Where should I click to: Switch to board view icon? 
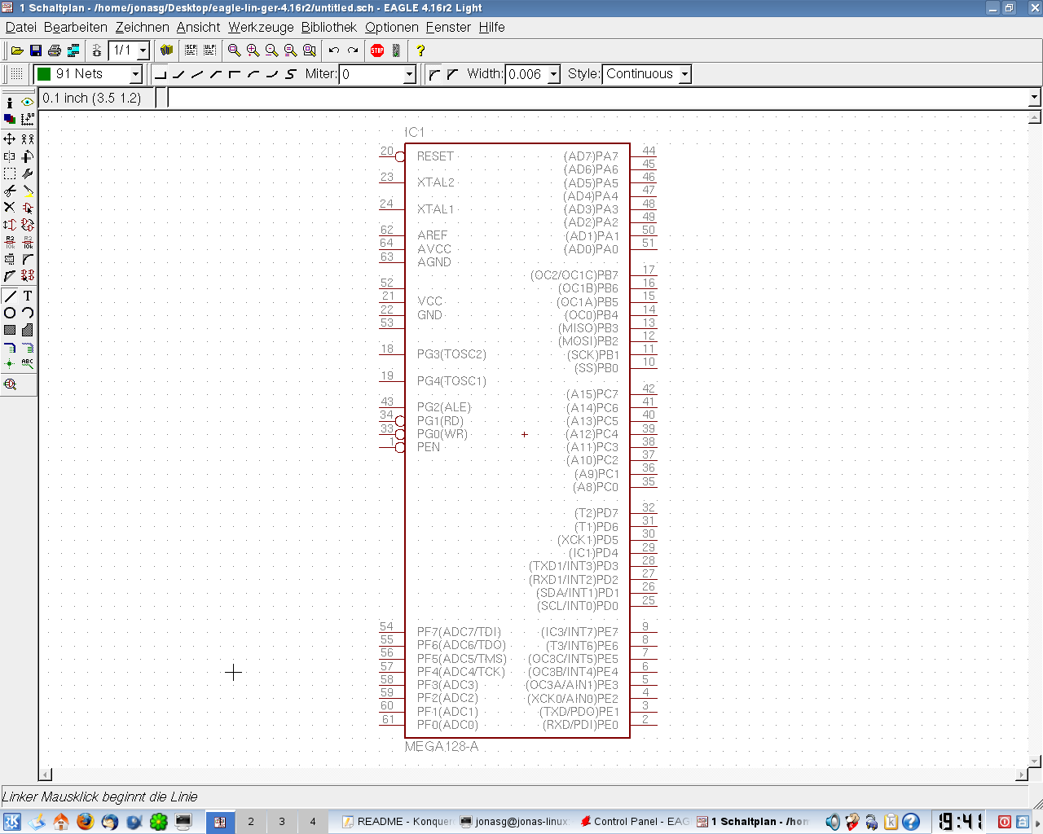96,50
